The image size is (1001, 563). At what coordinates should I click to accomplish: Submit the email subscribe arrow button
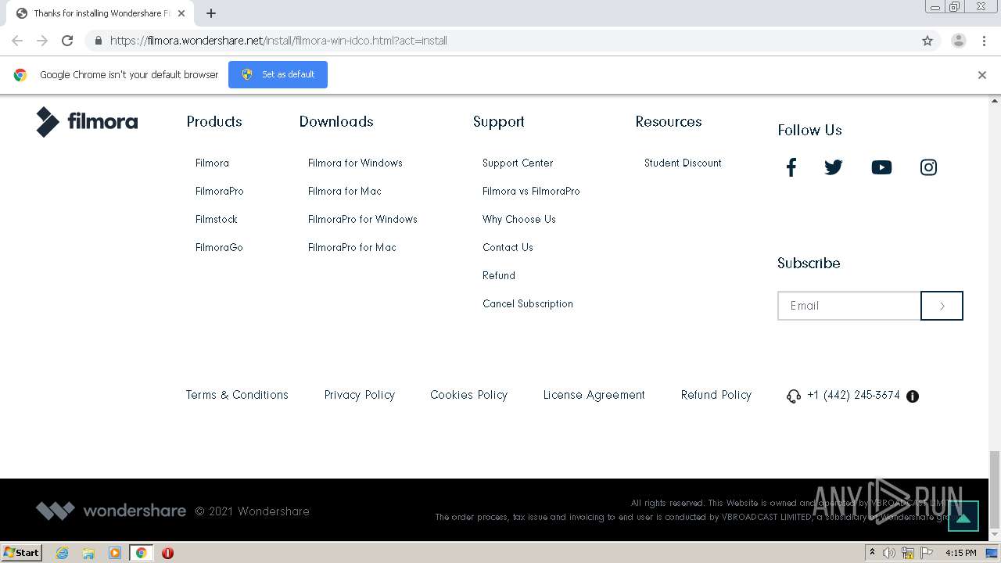[942, 306]
